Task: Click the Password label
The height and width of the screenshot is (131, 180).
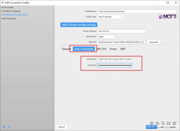Action: [92, 65]
